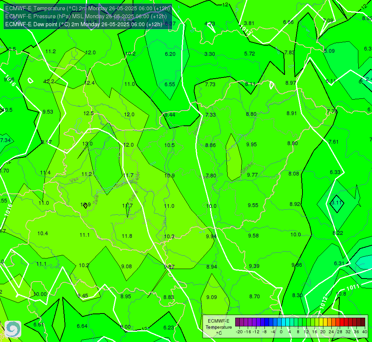372x342 pixels.
Task: Click the 9.39 dew point value
Action: [x=254, y=266]
